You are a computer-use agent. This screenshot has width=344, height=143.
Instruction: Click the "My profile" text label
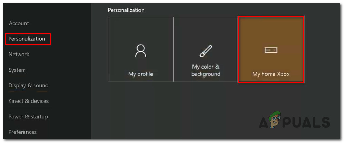(140, 74)
